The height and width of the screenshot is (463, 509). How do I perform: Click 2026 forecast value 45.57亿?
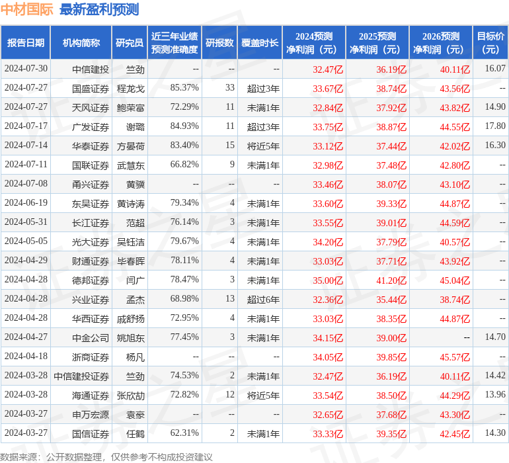[x=455, y=357]
